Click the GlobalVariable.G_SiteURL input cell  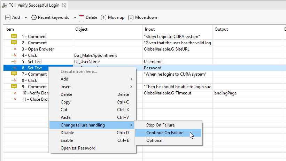point(177,49)
